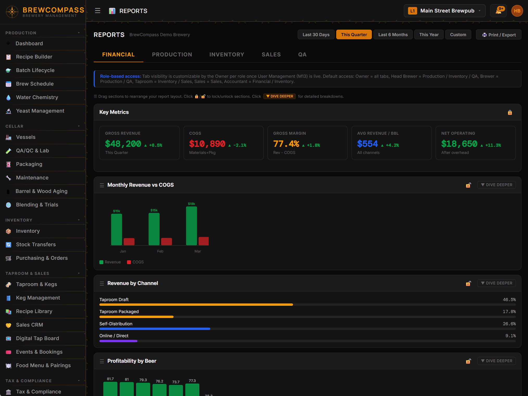Viewport: 528px width, 396px height.
Task: Open Recipe Library
Action: pyautogui.click(x=43, y=311)
